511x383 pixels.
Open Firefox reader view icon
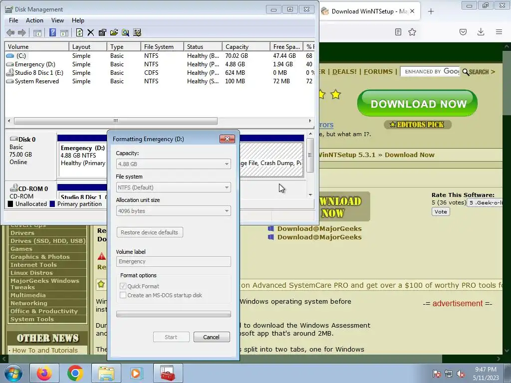point(398,32)
